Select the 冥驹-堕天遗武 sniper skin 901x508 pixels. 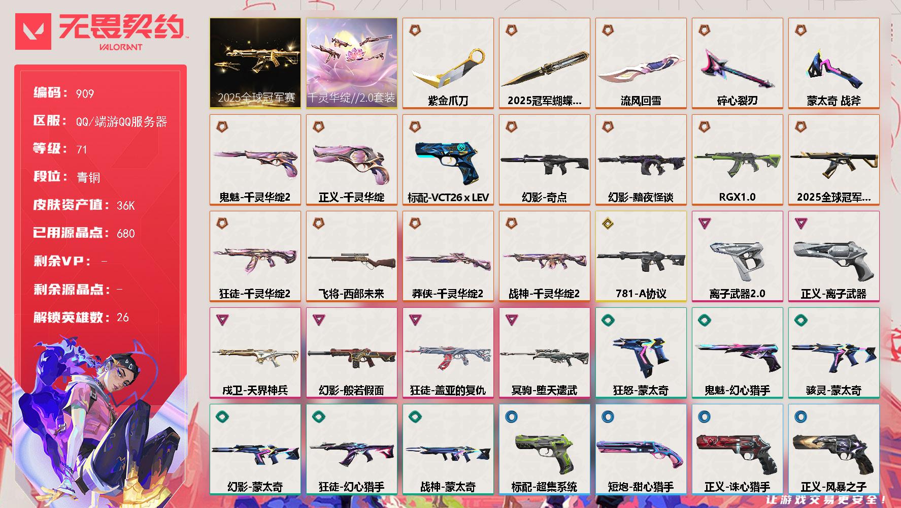[x=545, y=353]
